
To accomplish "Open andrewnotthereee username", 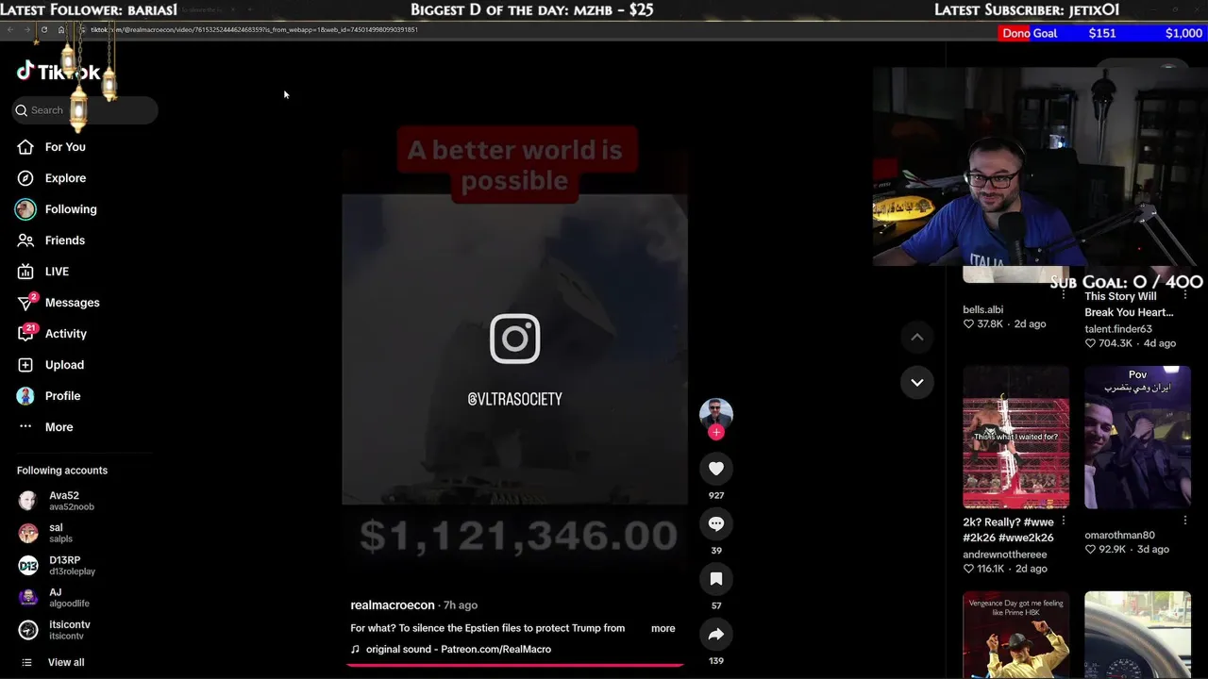I will pyautogui.click(x=1005, y=555).
